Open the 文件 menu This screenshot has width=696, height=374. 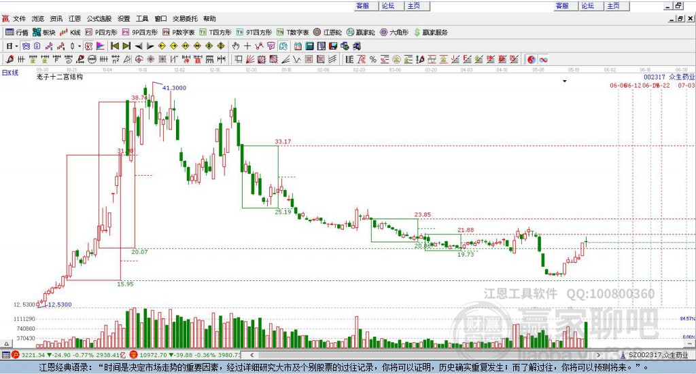(19, 18)
